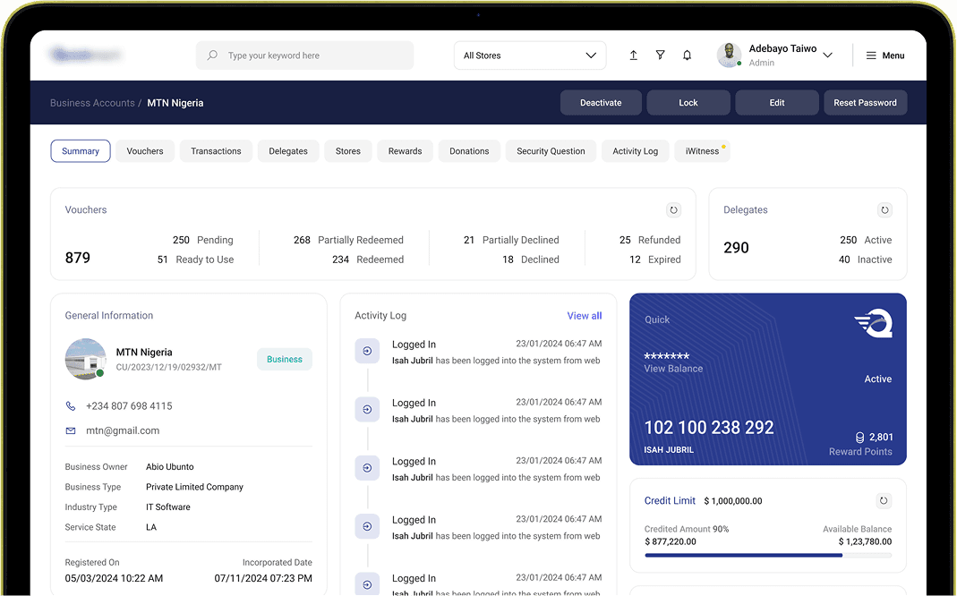Open the Stores tab
Viewport: 957px width, 596px height.
tap(348, 151)
